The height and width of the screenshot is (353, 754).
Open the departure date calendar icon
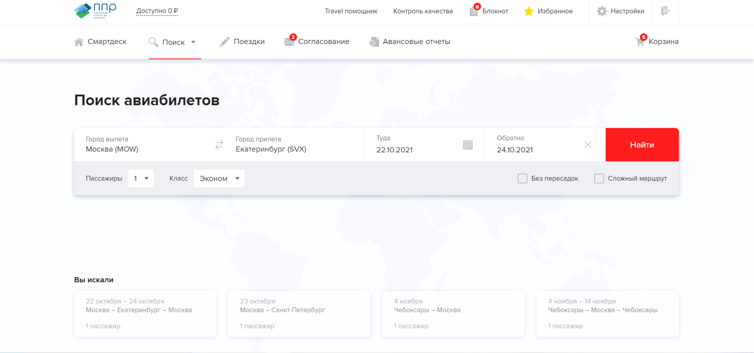point(467,145)
